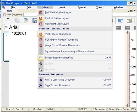Click the Full Height View Layout icon
Screen dimensions: 137x112
click(x=41, y=24)
